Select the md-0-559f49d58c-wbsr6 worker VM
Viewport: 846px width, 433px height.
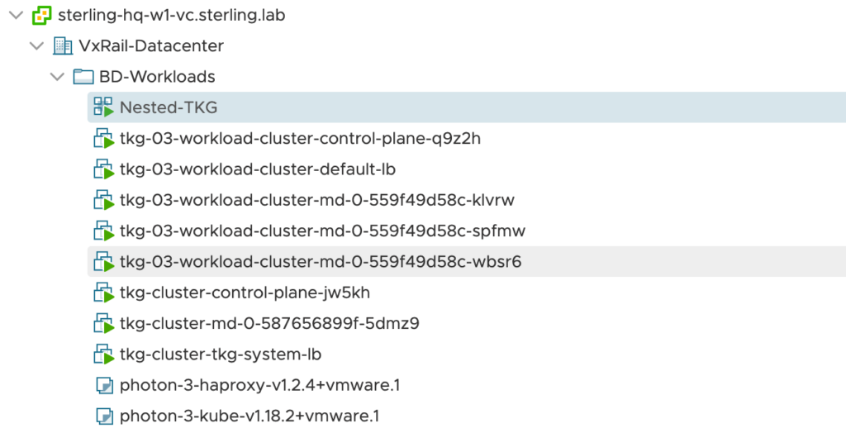(x=321, y=262)
